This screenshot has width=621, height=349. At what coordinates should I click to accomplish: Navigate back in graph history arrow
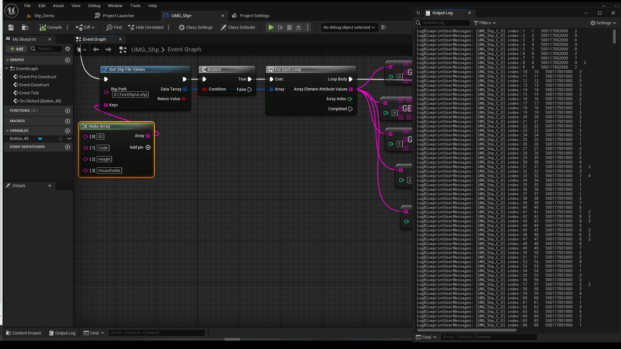[x=96, y=49]
